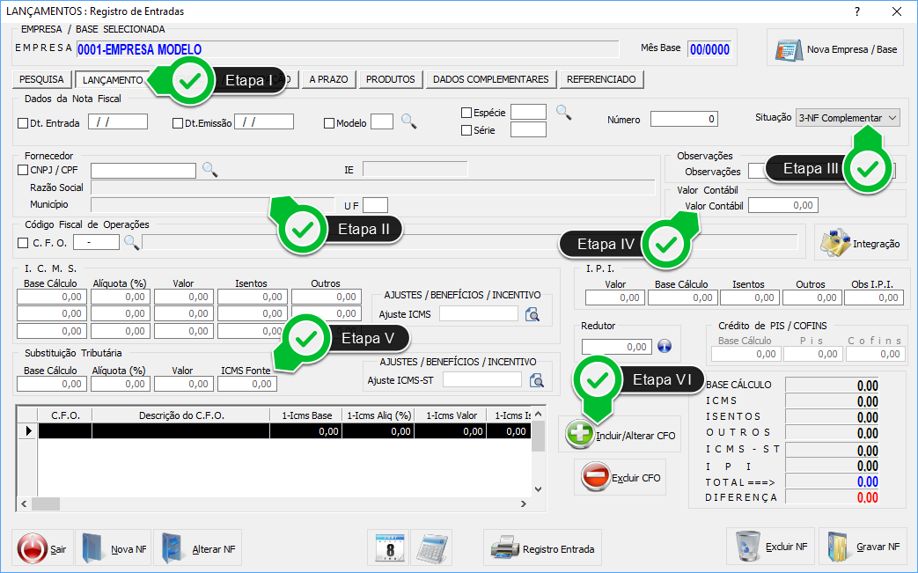Click the Gravar NF button
This screenshot has height=573, width=918.
(863, 547)
